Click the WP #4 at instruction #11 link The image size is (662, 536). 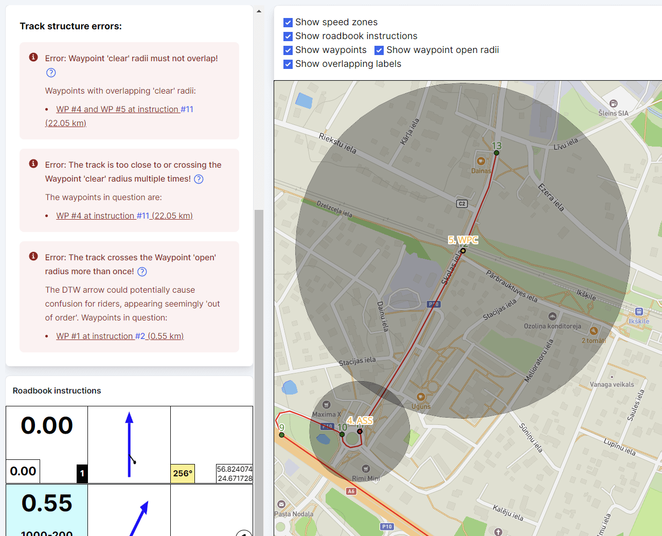pyautogui.click(x=124, y=215)
